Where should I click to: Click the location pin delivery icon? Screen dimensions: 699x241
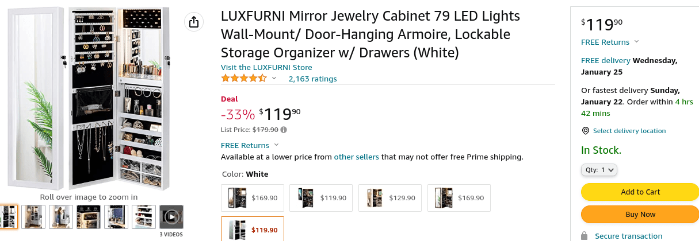coord(586,131)
